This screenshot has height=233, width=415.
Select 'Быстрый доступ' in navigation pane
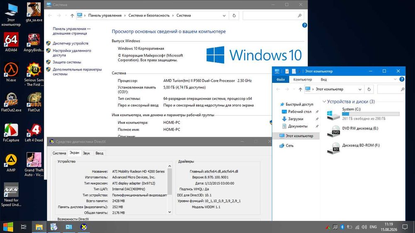(x=299, y=104)
